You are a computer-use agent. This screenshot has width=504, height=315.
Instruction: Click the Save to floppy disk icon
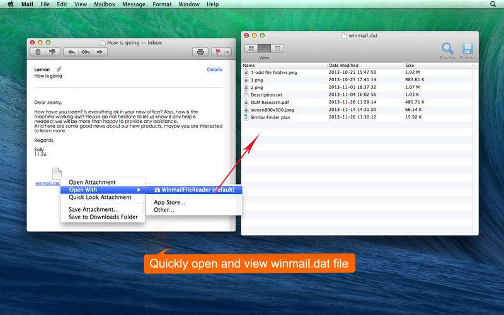pos(467,49)
